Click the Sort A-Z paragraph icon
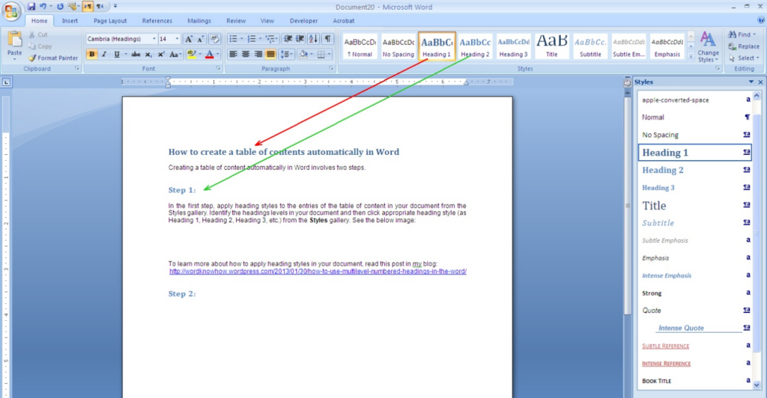The image size is (767, 398). 312,38
